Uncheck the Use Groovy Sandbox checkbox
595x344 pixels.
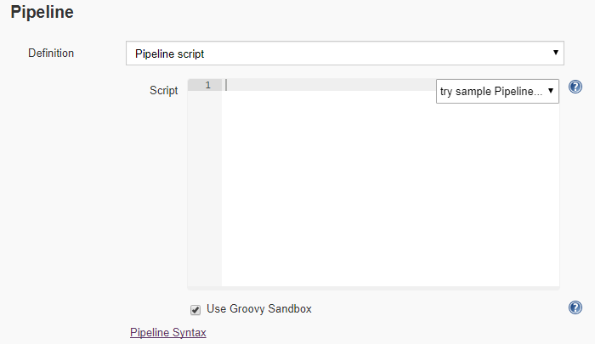(195, 310)
